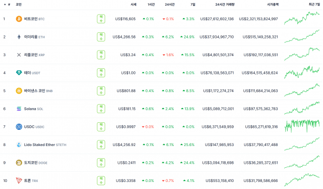Click the green buy button for Solana
Screen dimensions: 323x189
pyautogui.click(x=101, y=109)
